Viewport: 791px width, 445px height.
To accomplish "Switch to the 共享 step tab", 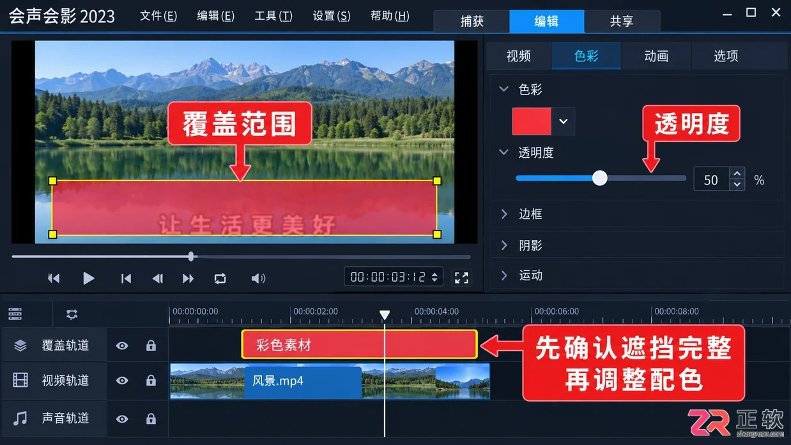I will pyautogui.click(x=622, y=21).
